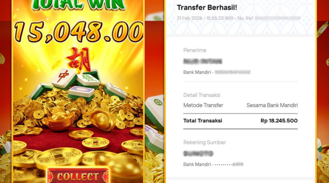329x183 pixels.
Task: Click the blurred recipient name
Action: coord(203,62)
